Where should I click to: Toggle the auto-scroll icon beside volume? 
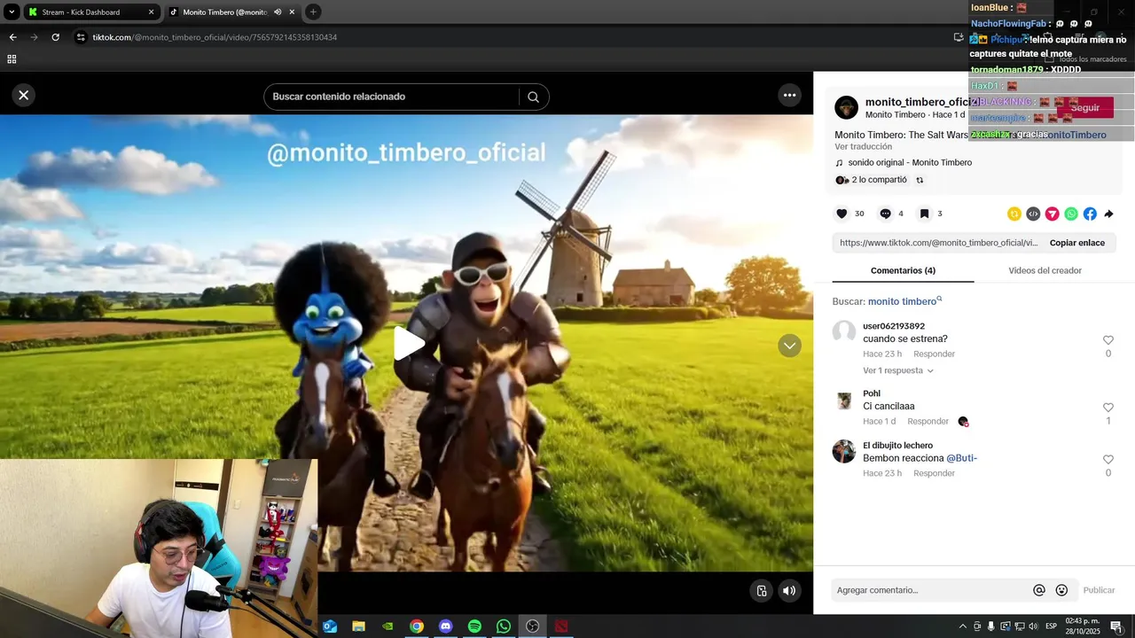click(761, 590)
